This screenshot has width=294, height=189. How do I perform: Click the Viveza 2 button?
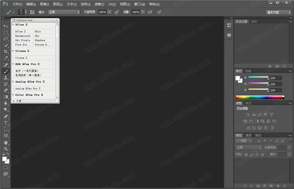click(x=33, y=58)
